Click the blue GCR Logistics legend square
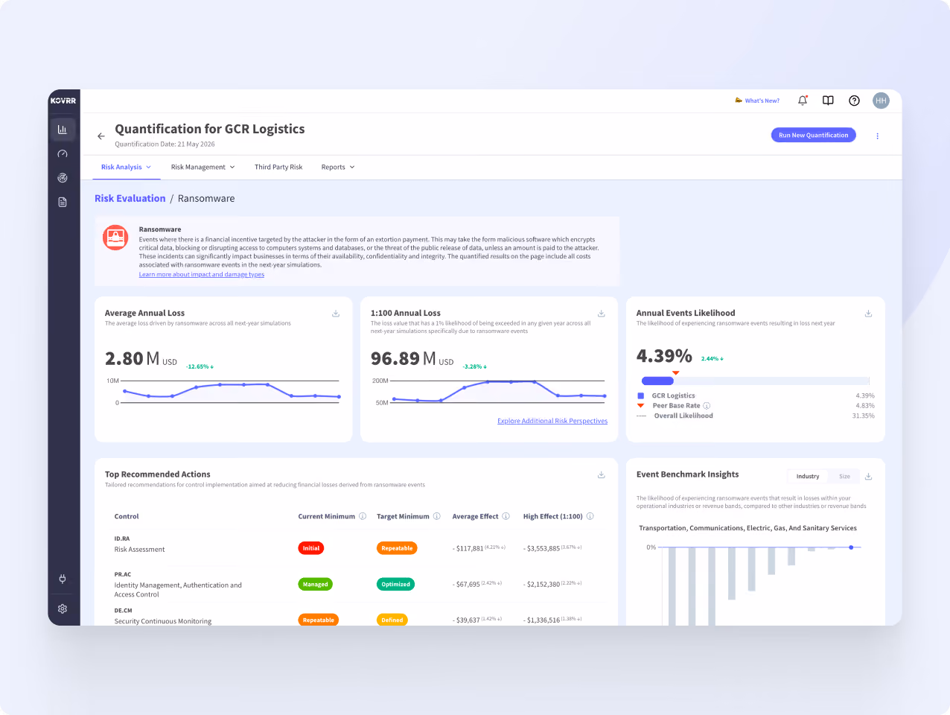The width and height of the screenshot is (950, 715). click(x=641, y=395)
